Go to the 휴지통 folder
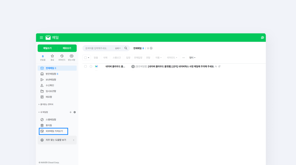Viewport: 296px width, 165px height. coord(49,125)
